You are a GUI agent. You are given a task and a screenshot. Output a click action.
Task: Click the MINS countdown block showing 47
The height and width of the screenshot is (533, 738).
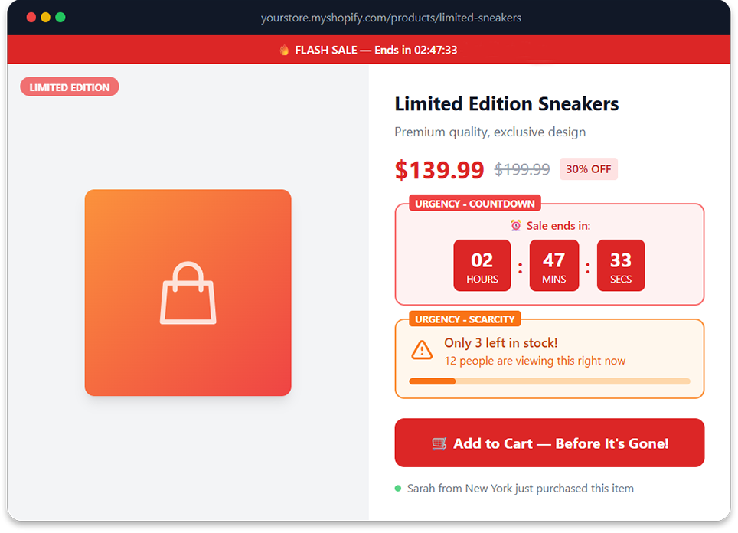click(553, 266)
